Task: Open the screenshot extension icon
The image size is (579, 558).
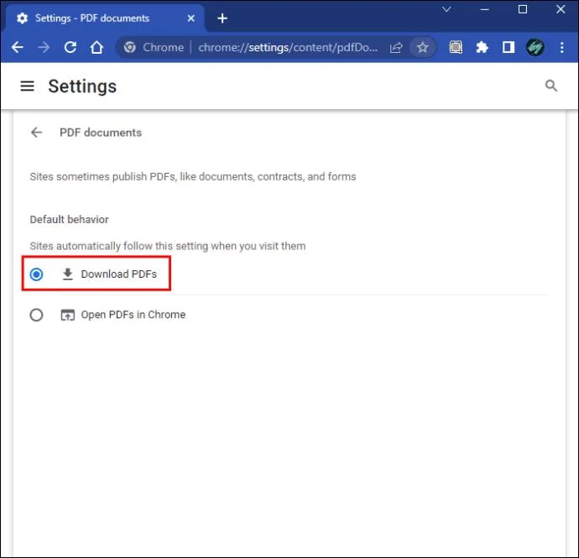Action: coord(456,47)
